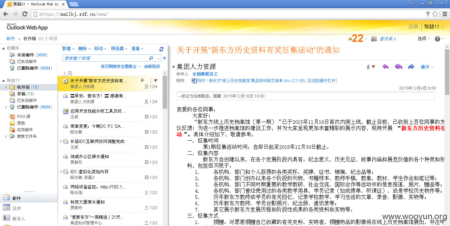Open the notification bell showing 22
This screenshot has height=226, width=450.
pos(357,39)
